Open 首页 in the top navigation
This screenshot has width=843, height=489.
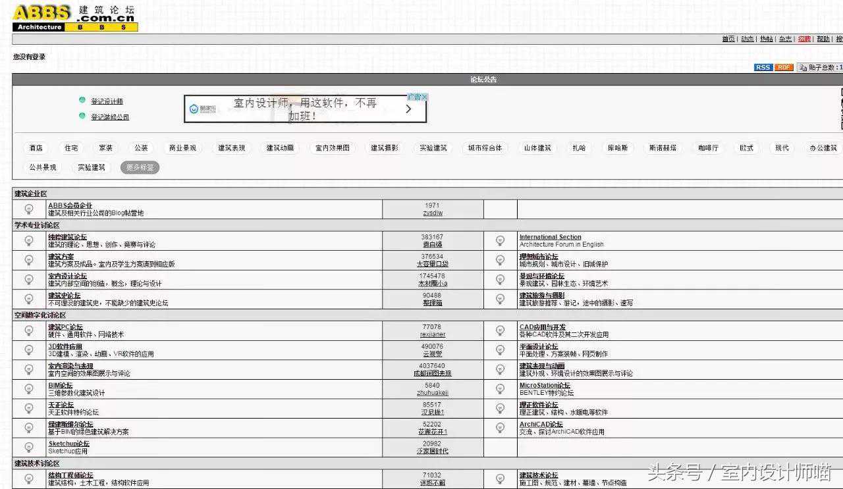728,39
